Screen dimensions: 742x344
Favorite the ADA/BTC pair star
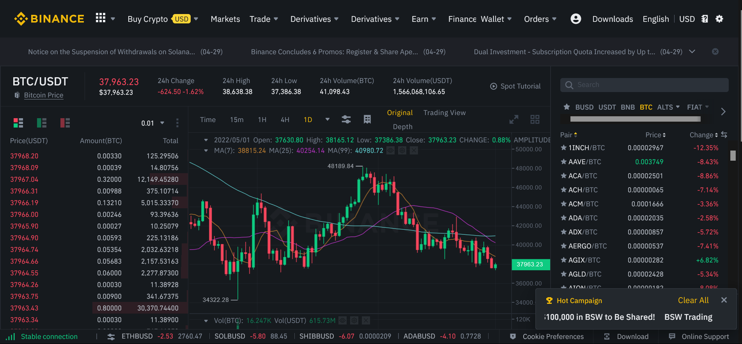point(563,218)
